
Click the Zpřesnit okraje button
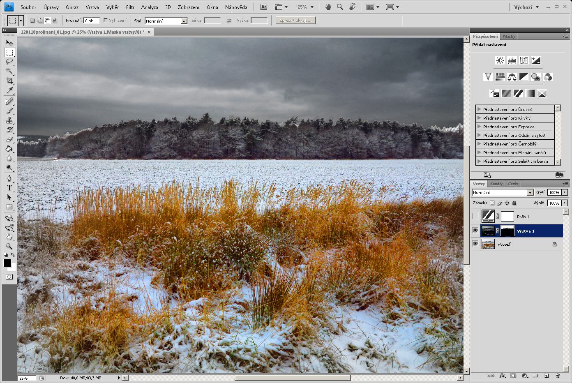tap(295, 21)
